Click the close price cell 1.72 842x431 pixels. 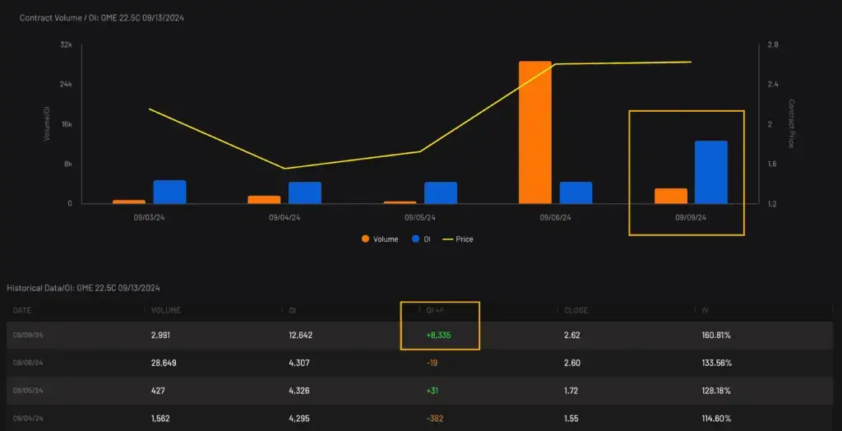(571, 392)
